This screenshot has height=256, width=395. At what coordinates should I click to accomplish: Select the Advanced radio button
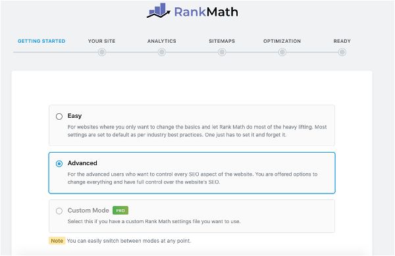(59, 164)
